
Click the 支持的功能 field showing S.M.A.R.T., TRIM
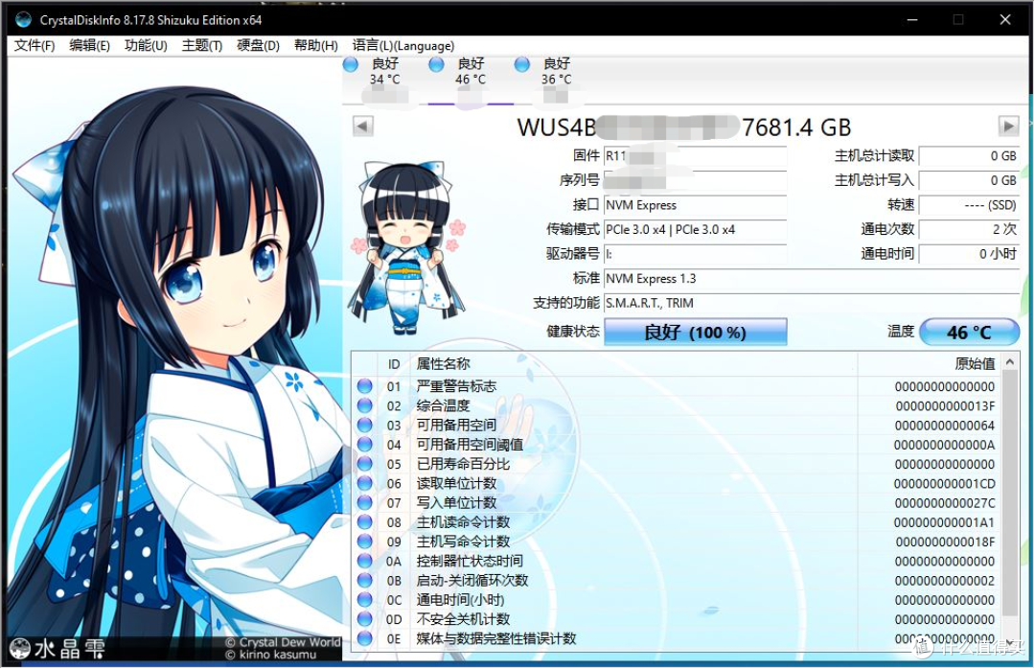pyautogui.click(x=812, y=303)
